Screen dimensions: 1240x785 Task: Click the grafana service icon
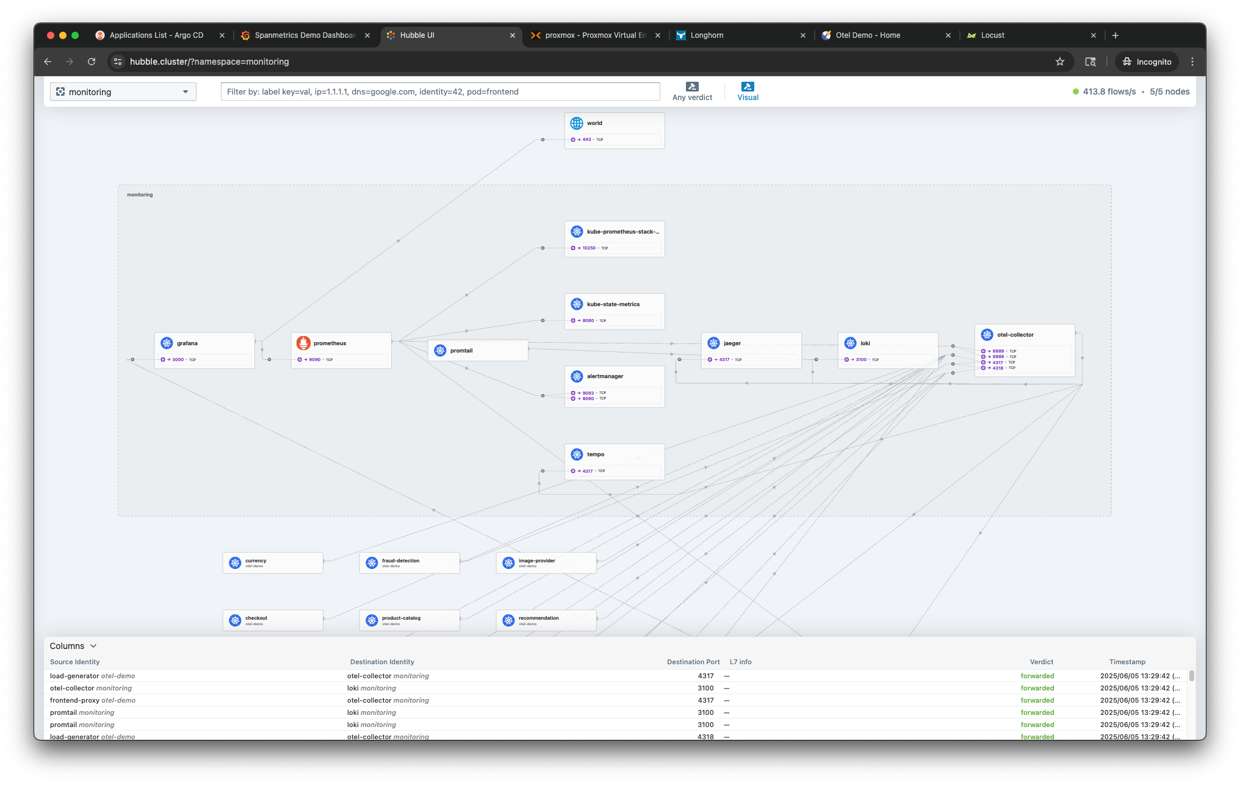coord(167,343)
